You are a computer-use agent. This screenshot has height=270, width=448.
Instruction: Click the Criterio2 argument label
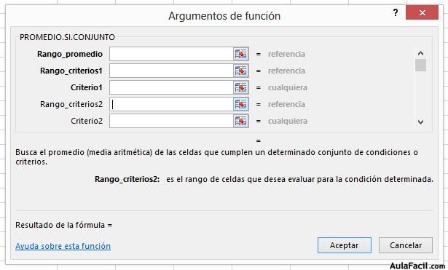coord(87,121)
